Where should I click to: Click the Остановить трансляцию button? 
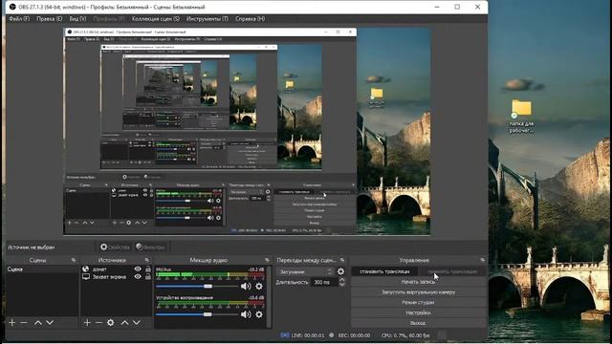(384, 271)
